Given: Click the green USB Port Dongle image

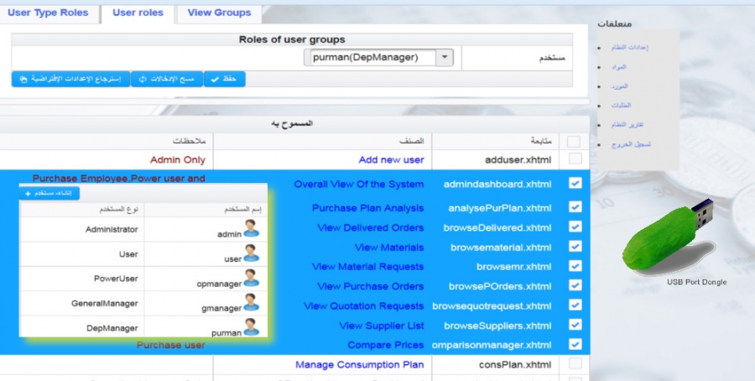Looking at the screenshot, I should tap(668, 236).
